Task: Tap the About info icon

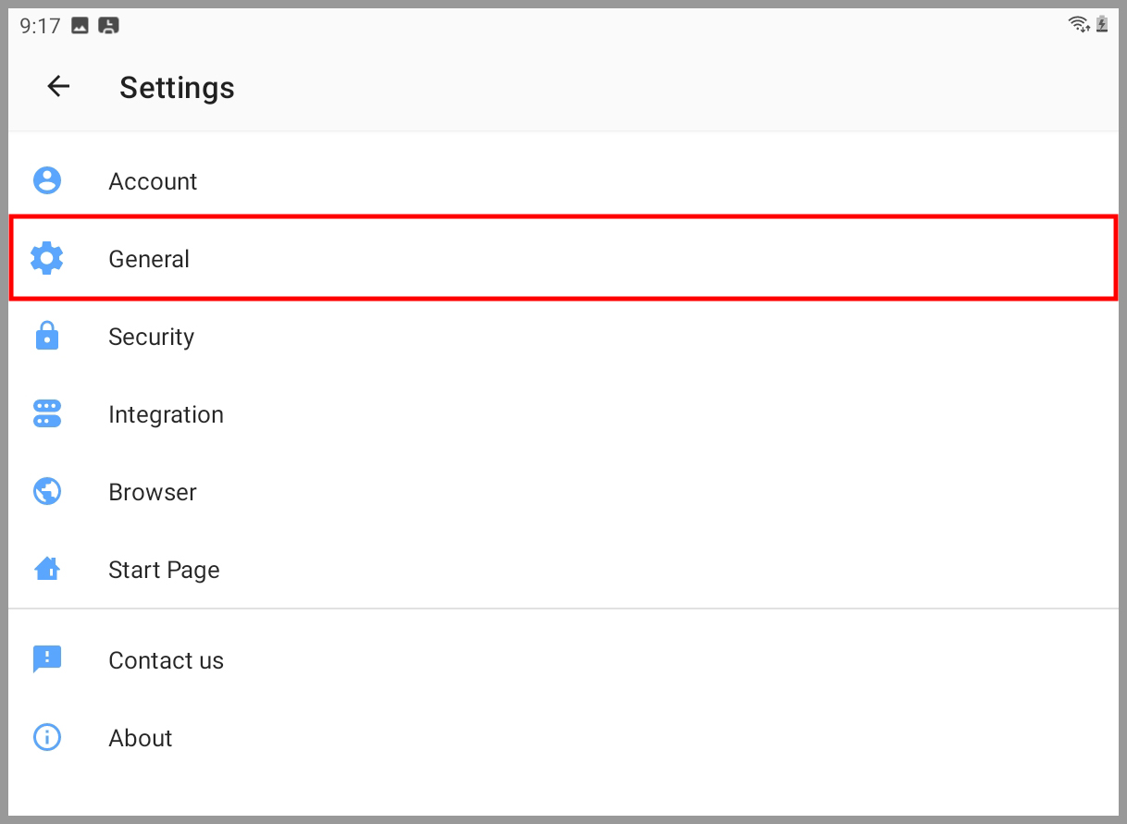Action: click(x=47, y=737)
